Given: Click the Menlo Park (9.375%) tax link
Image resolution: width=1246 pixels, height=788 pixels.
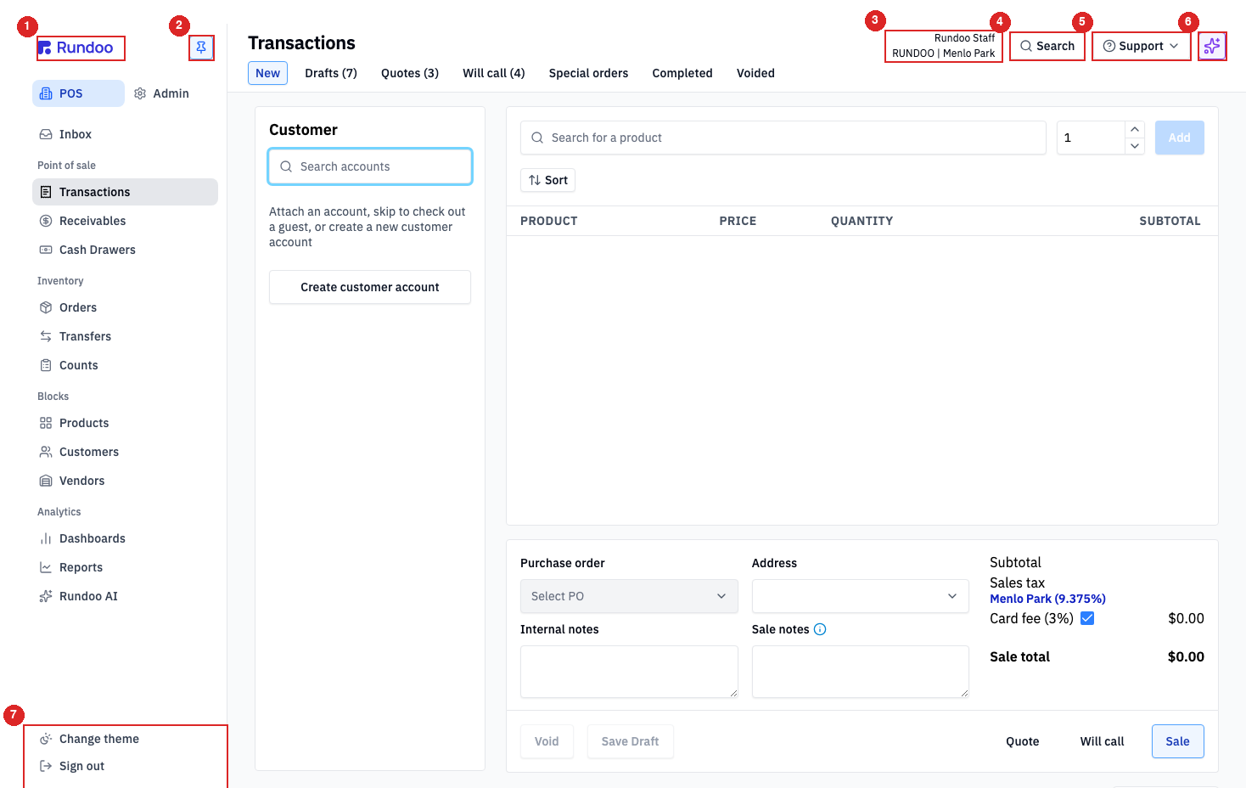Looking at the screenshot, I should tap(1047, 599).
